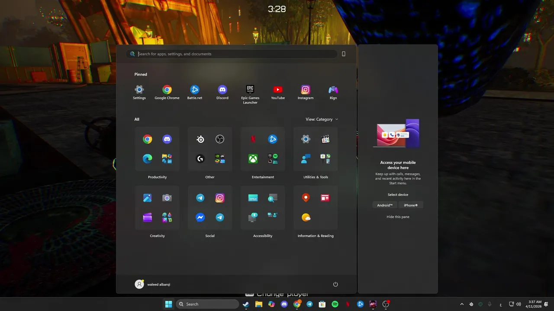Launch the pinned Rign app
This screenshot has height=311, width=554.
pos(333,92)
